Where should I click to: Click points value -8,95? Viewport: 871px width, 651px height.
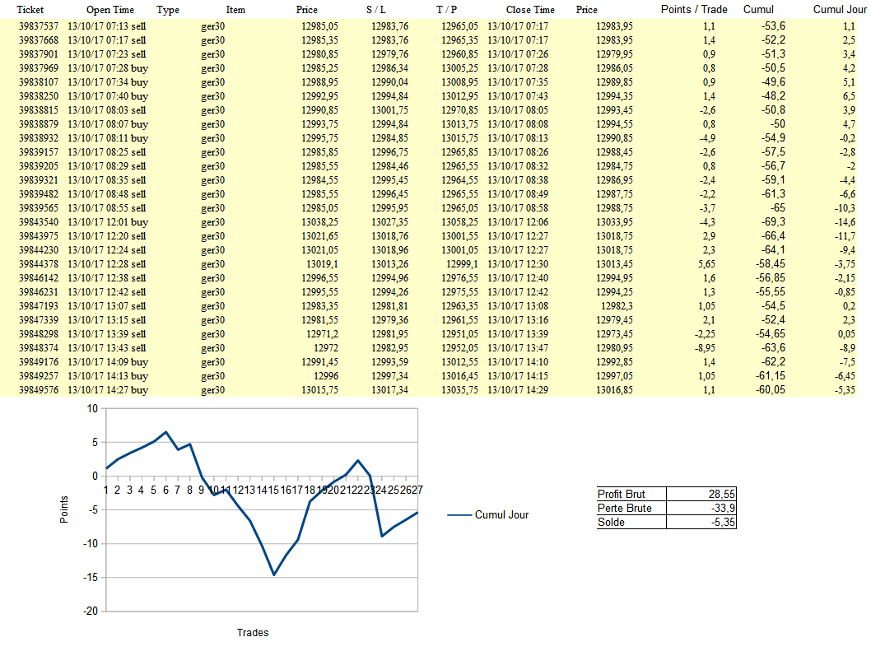(705, 347)
